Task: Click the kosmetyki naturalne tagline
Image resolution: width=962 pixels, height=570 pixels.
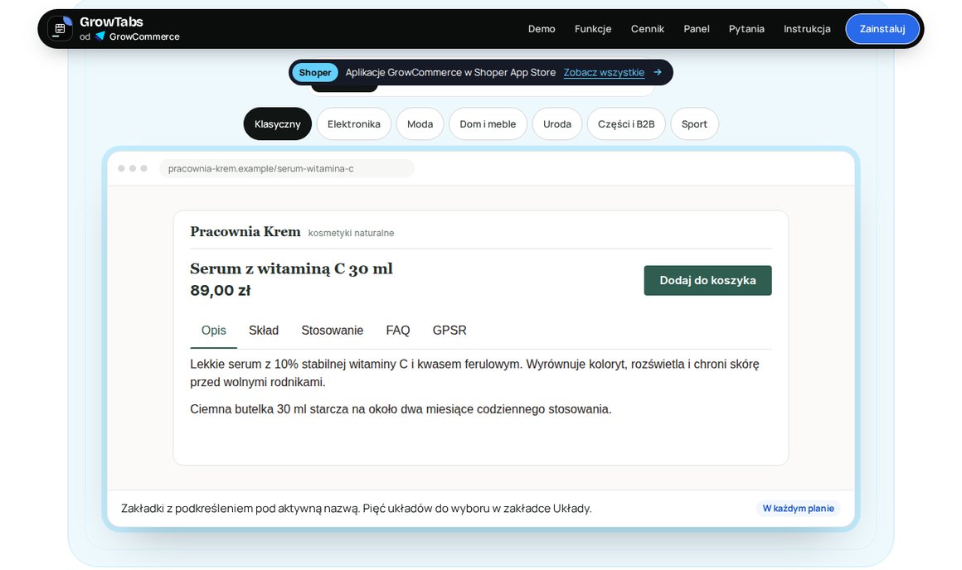Action: pyautogui.click(x=351, y=233)
